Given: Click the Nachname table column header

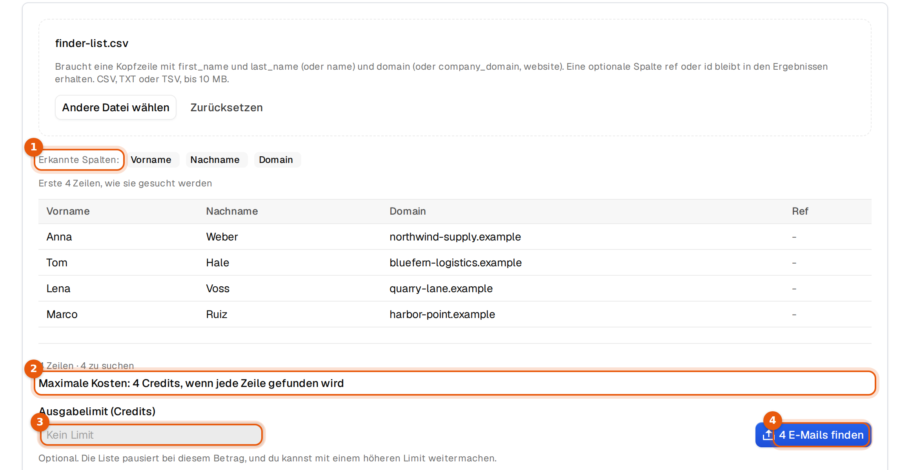Looking at the screenshot, I should [232, 211].
